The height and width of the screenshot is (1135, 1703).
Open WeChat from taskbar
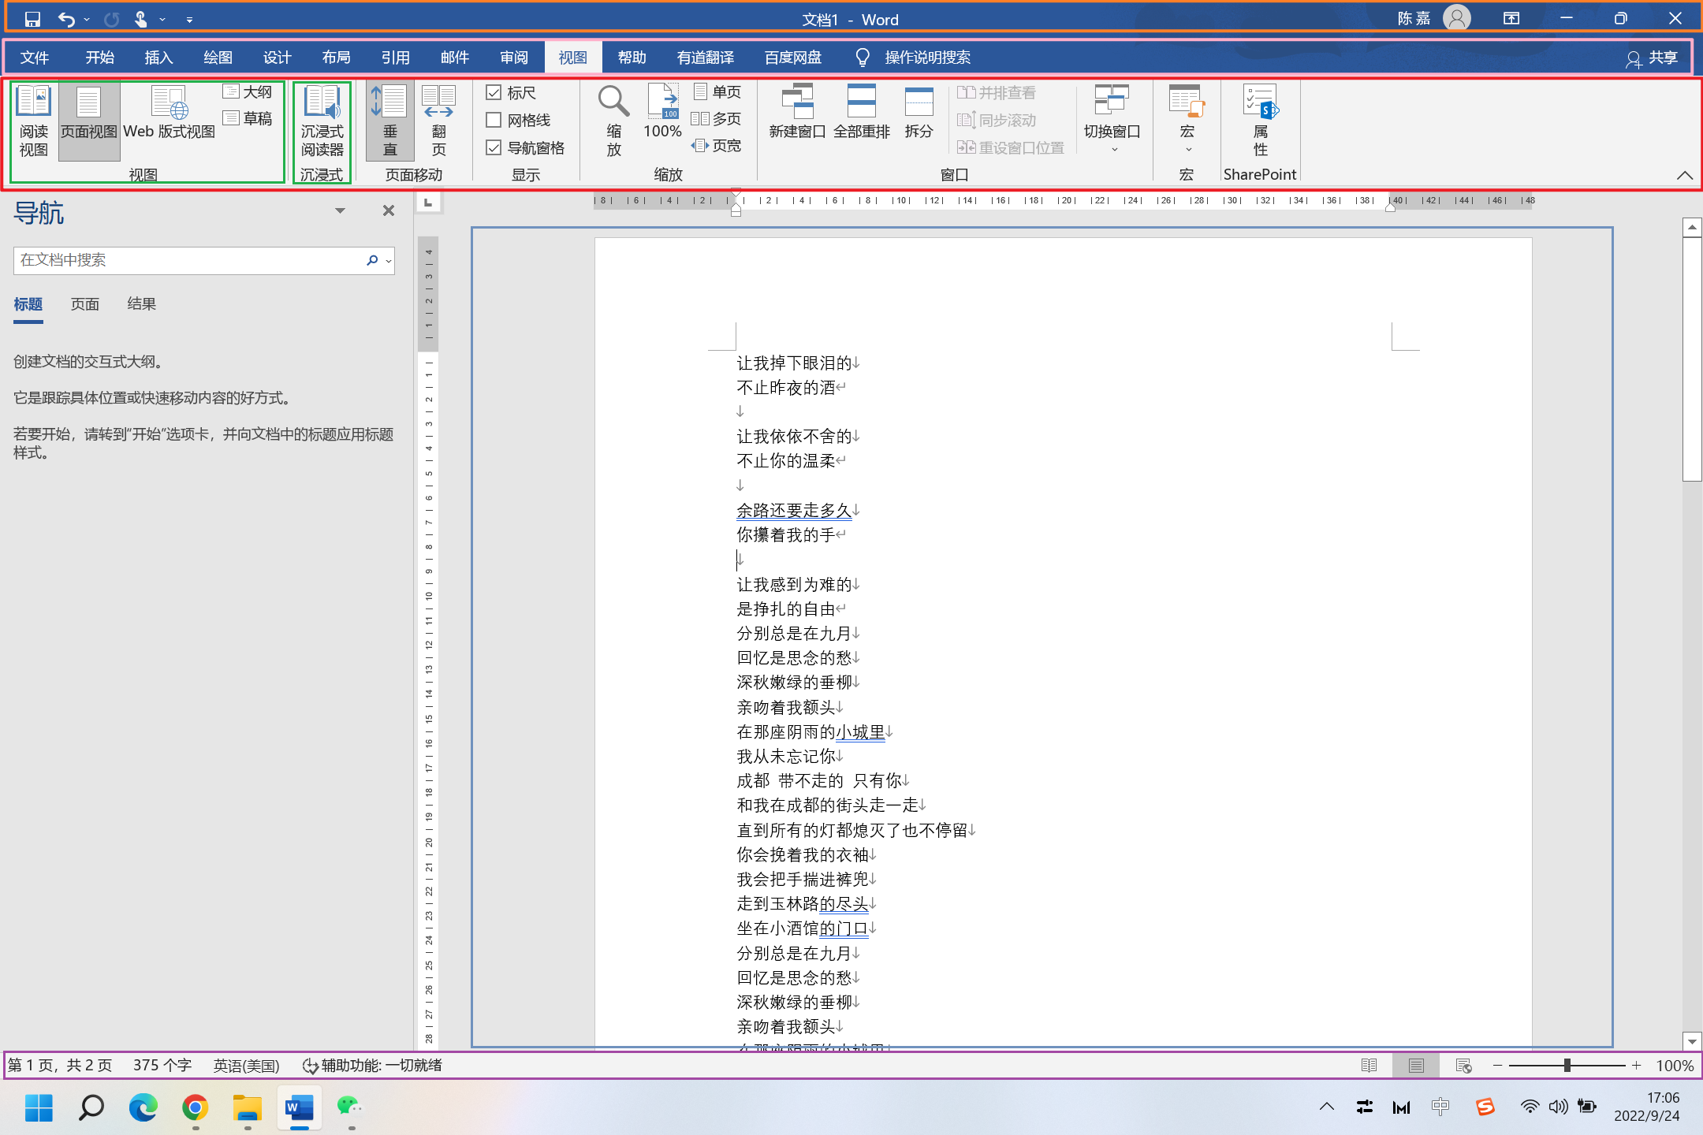[x=349, y=1107]
